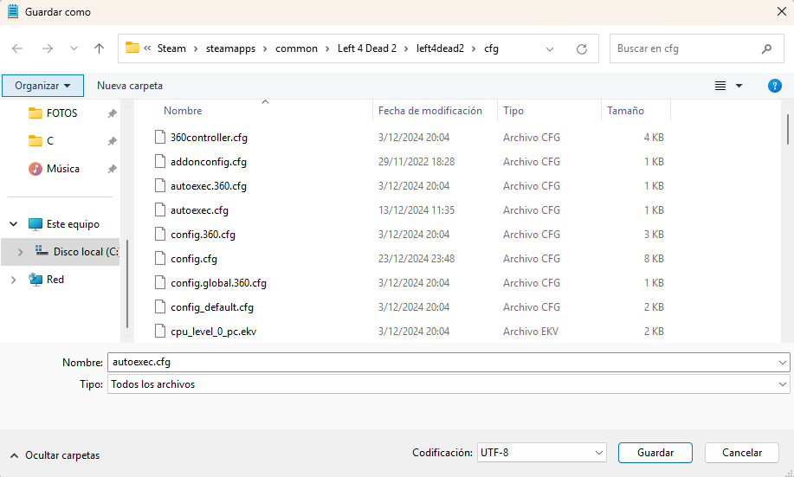
Task: Collapse the Este equipo tree node
Action: pyautogui.click(x=13, y=224)
